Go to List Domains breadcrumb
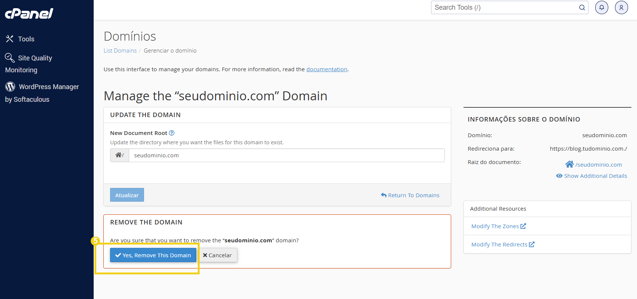Viewport: 637px width, 299px height. (120, 51)
